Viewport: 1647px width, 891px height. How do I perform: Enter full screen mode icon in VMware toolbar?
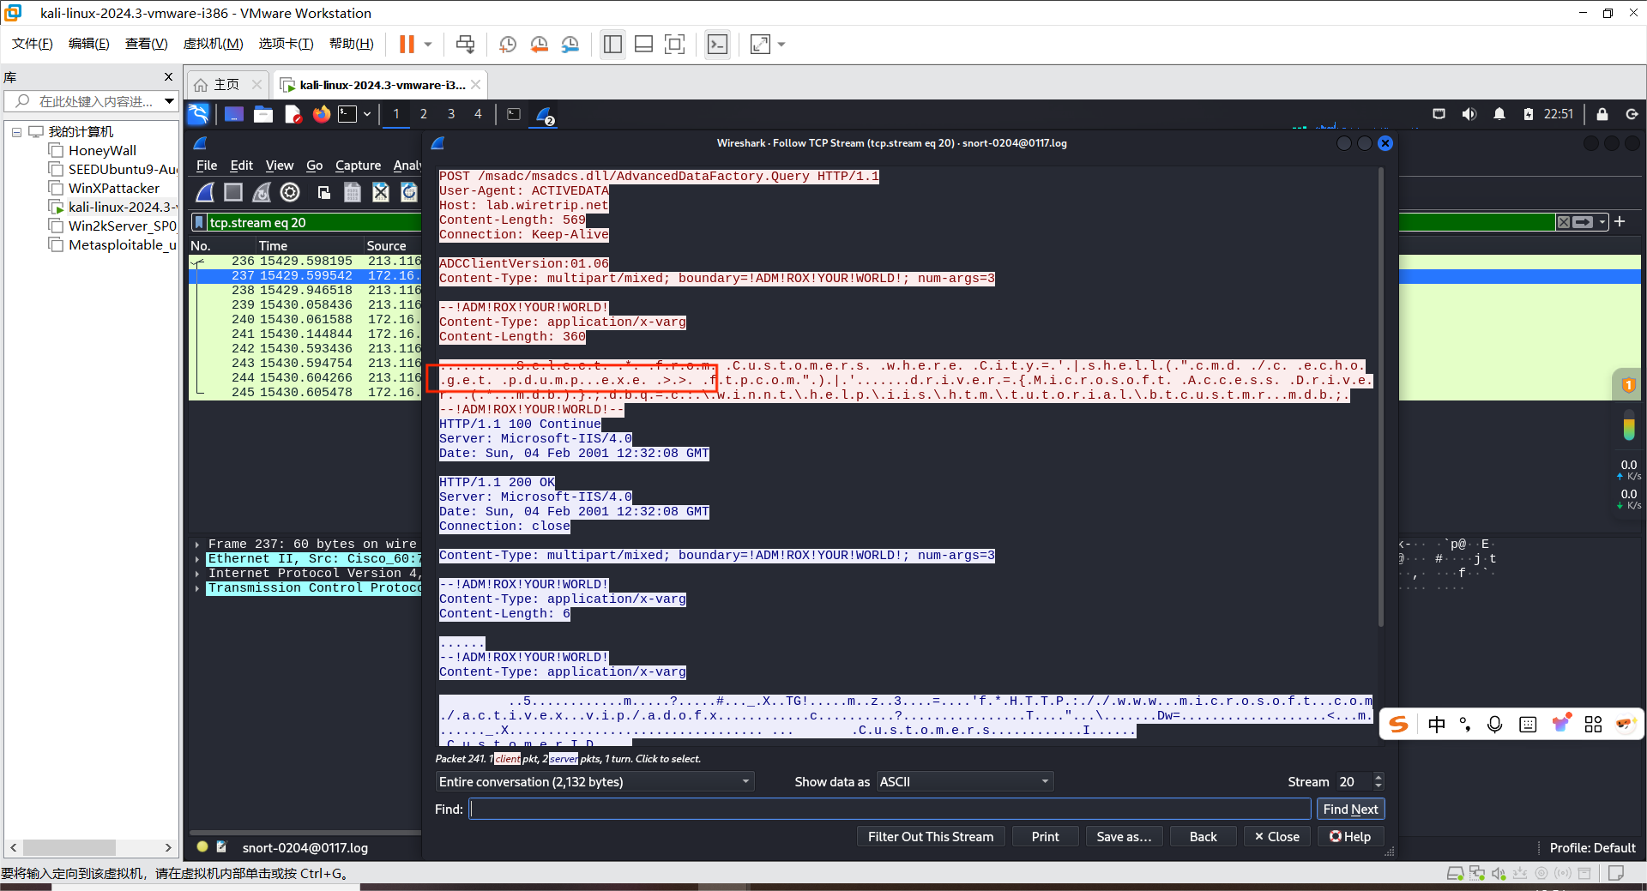[x=675, y=45]
